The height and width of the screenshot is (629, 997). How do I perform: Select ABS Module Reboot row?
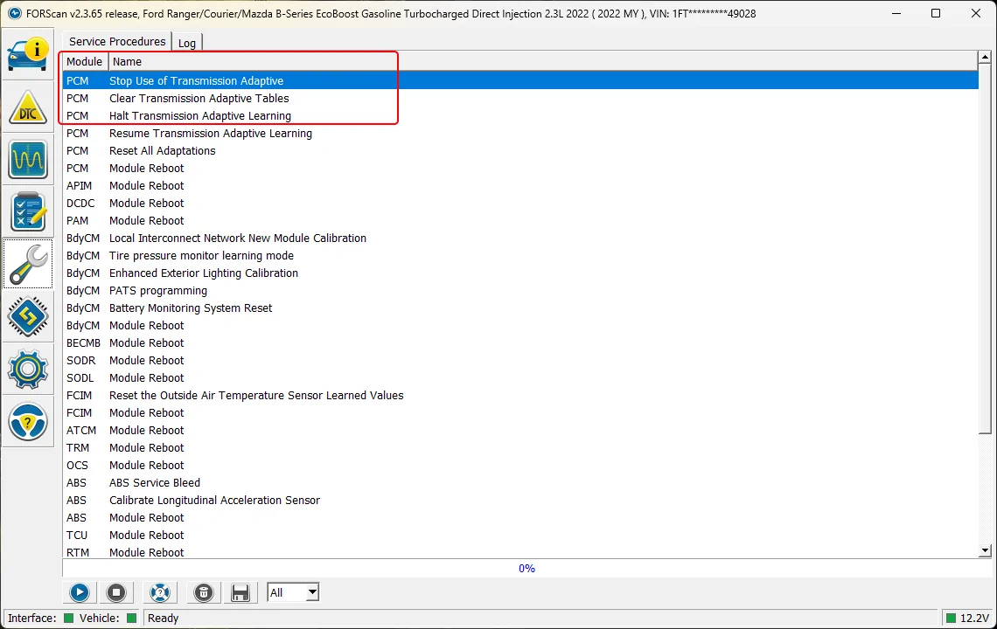[x=520, y=518]
